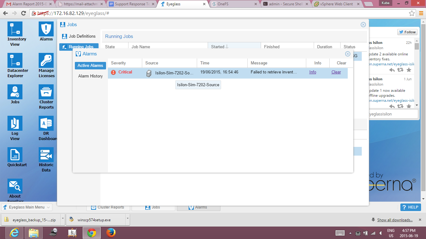This screenshot has height=239, width=426.
Task: Bookmark this page with star
Action: (412, 13)
